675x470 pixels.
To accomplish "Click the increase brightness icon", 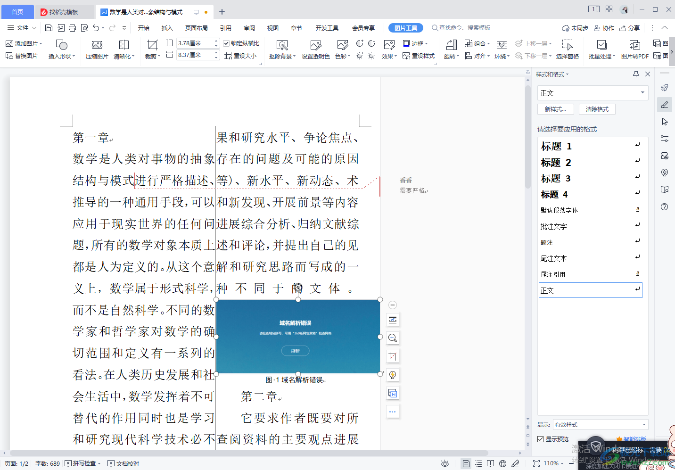I will tap(360, 56).
